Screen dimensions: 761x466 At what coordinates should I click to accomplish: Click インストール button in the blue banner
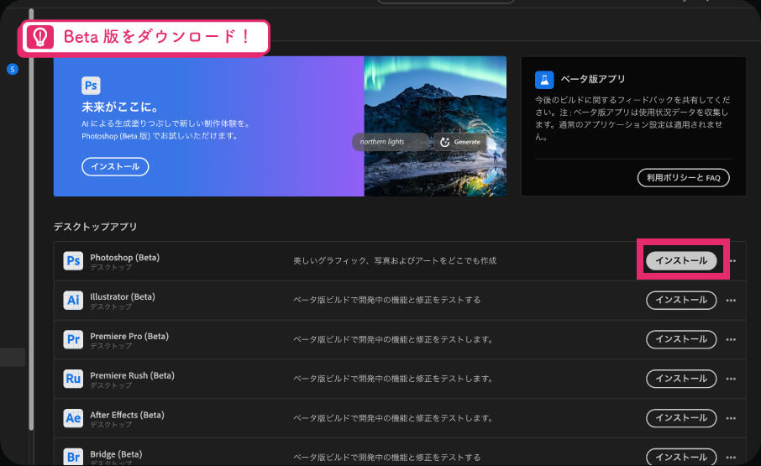[x=115, y=166]
